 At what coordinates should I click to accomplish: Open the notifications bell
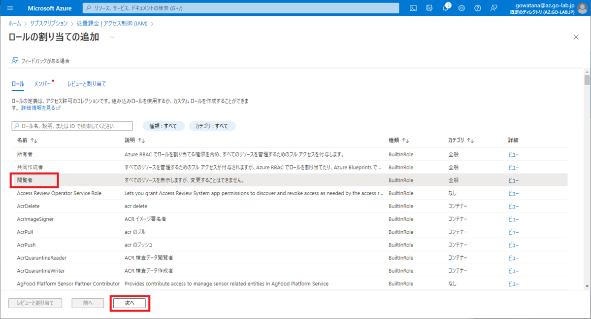(446, 8)
